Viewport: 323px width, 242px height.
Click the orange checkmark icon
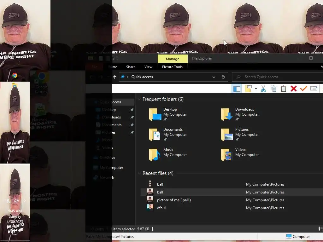coord(304,89)
